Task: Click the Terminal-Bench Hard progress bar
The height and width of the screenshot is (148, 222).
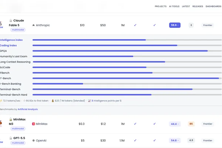Action: point(127,95)
